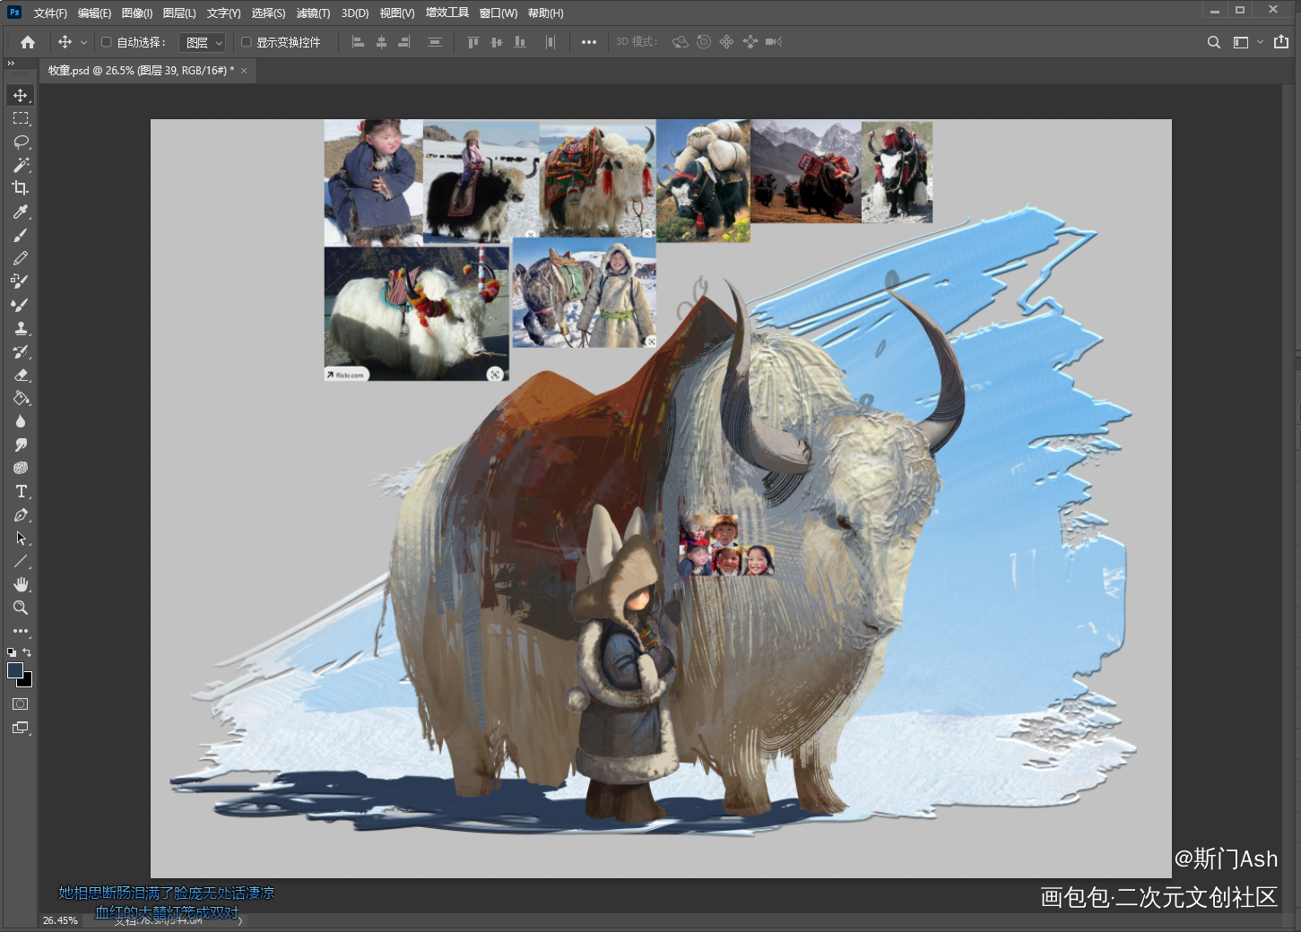
Task: Open the 选择(S) menu
Action: (268, 13)
